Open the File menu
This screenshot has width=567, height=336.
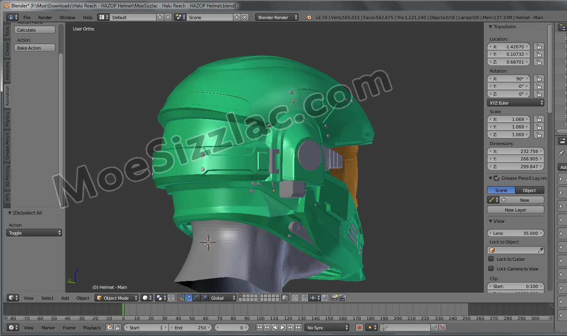[x=27, y=17]
